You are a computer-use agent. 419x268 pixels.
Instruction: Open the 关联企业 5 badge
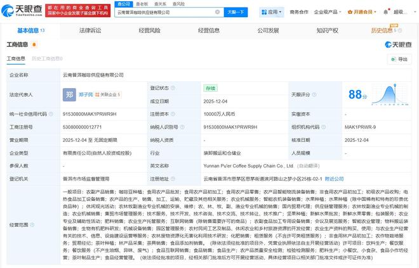(108, 94)
